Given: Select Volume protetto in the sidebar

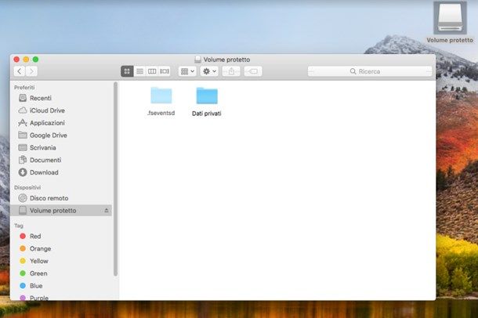Looking at the screenshot, I should pyautogui.click(x=61, y=211).
